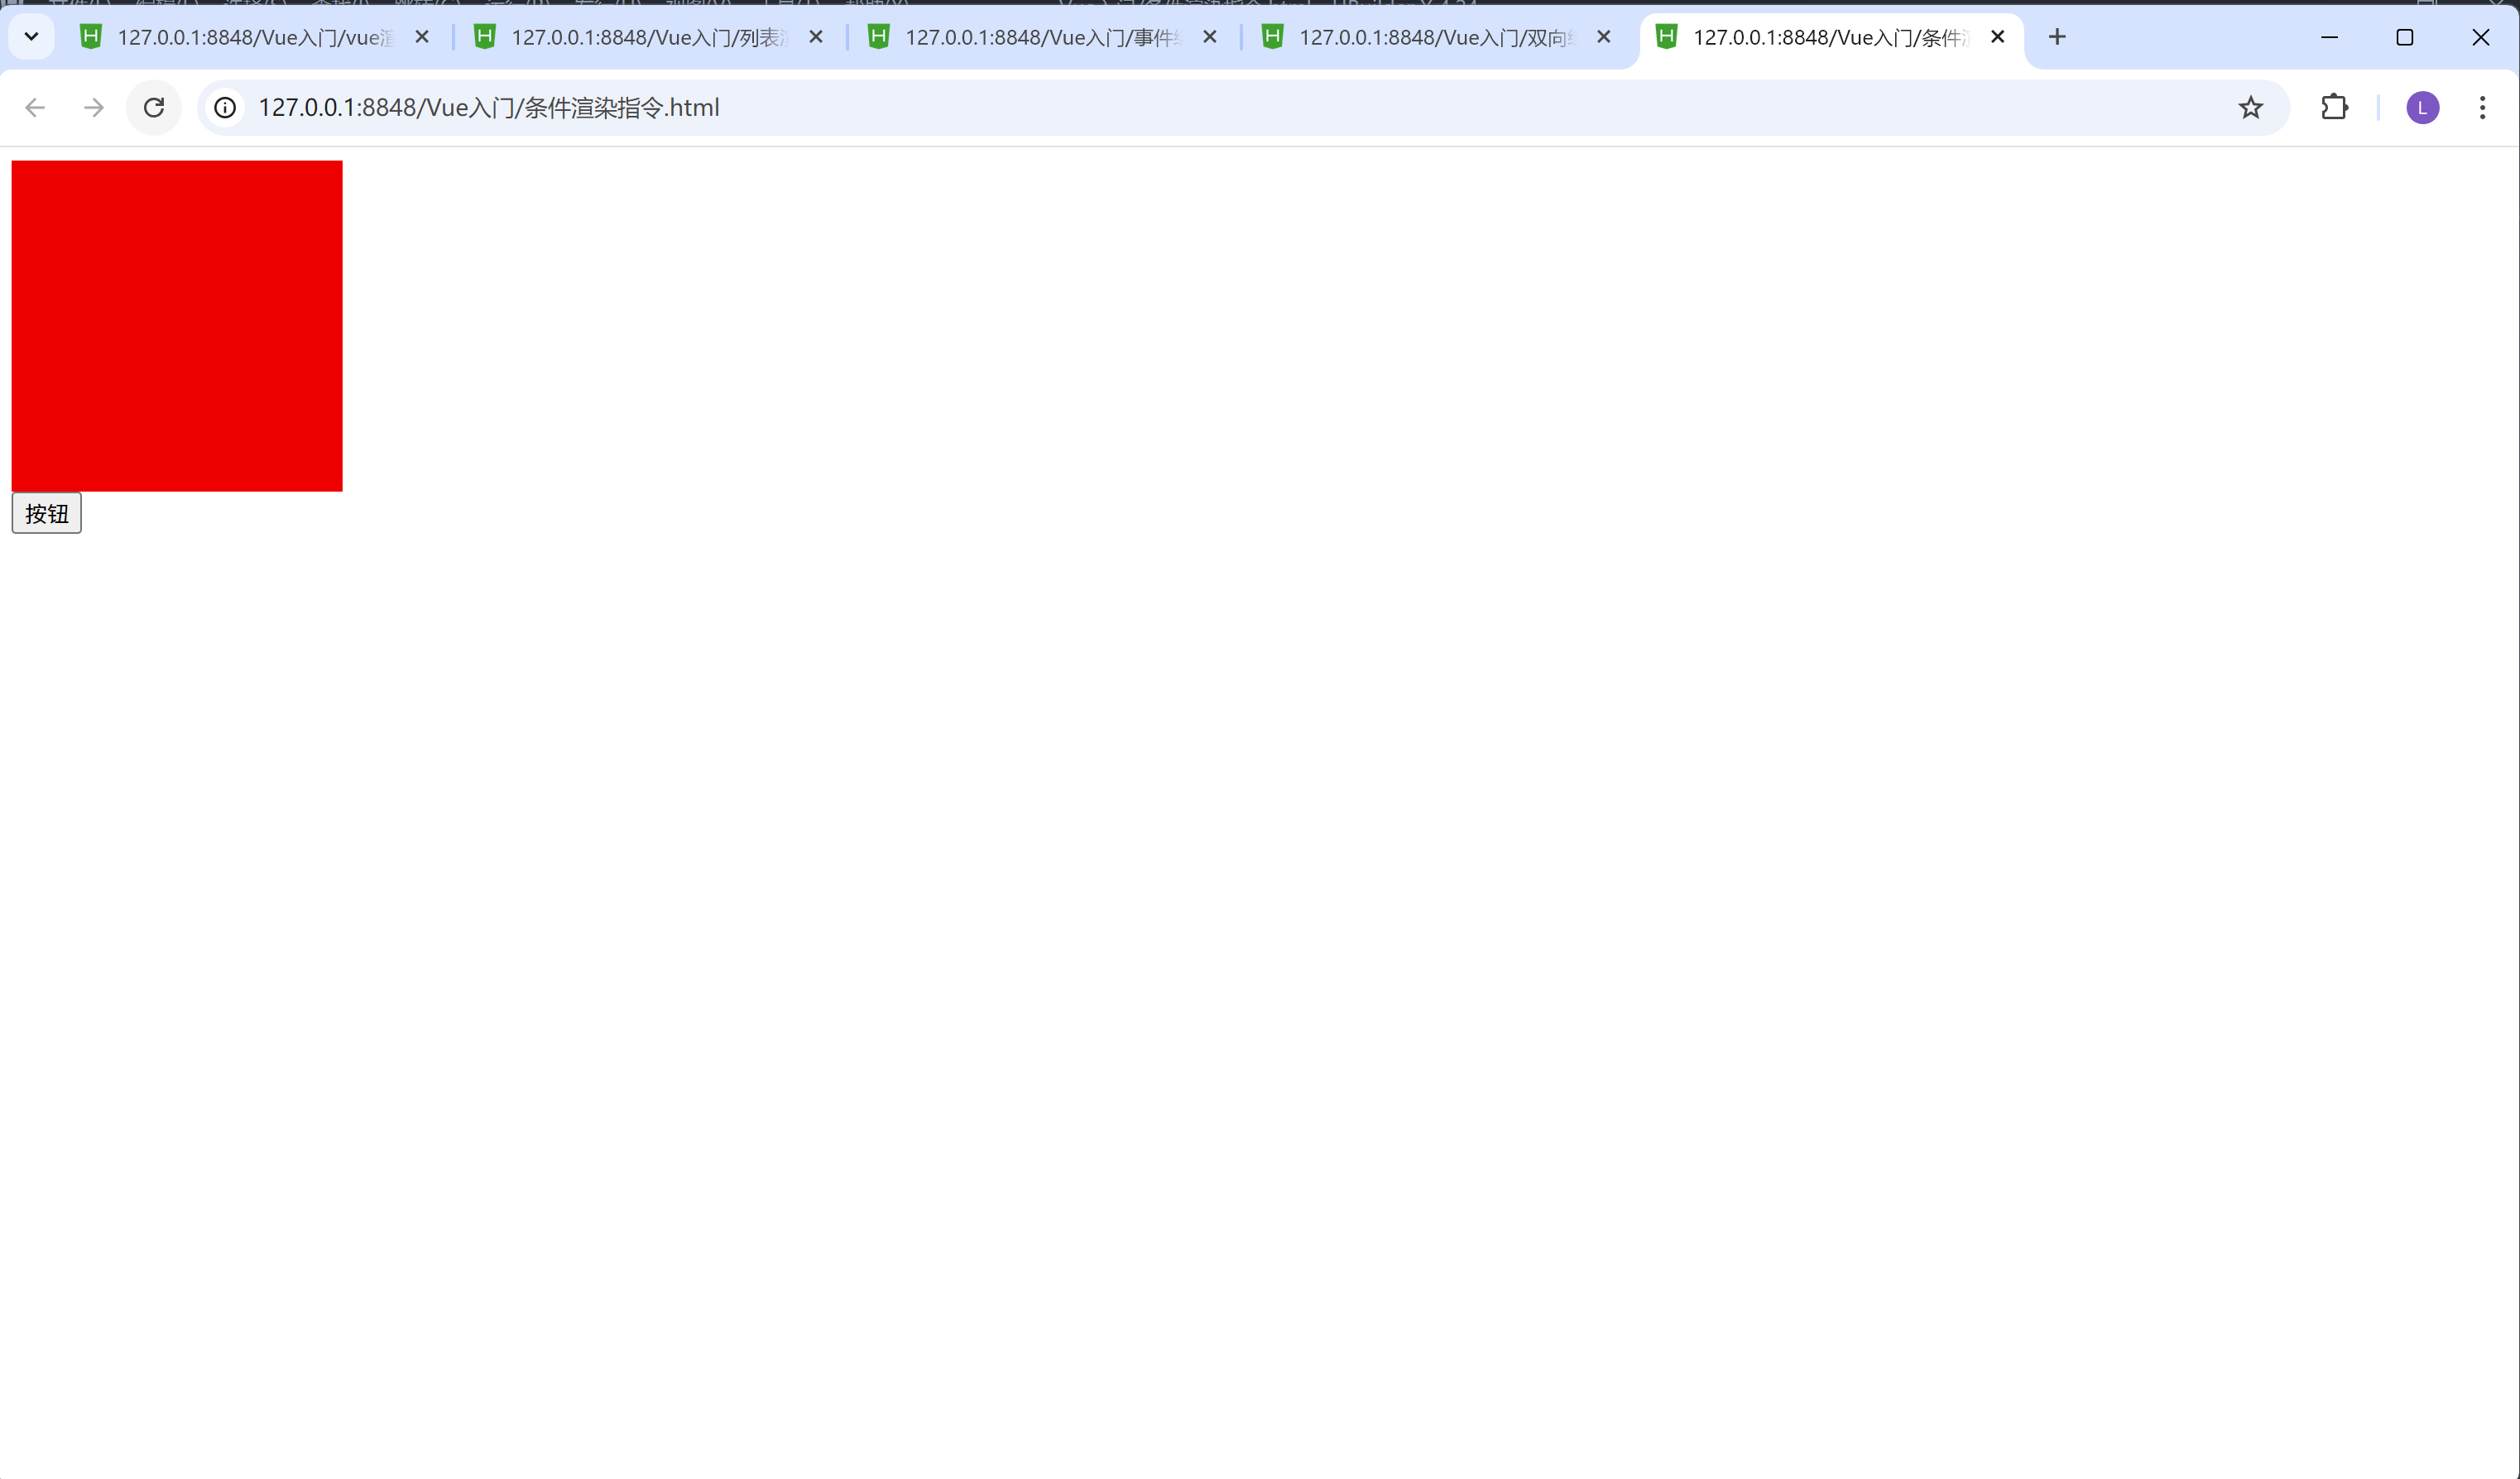Close the Vue入门/列表 tab
The width and height of the screenshot is (2520, 1479).
tap(816, 37)
